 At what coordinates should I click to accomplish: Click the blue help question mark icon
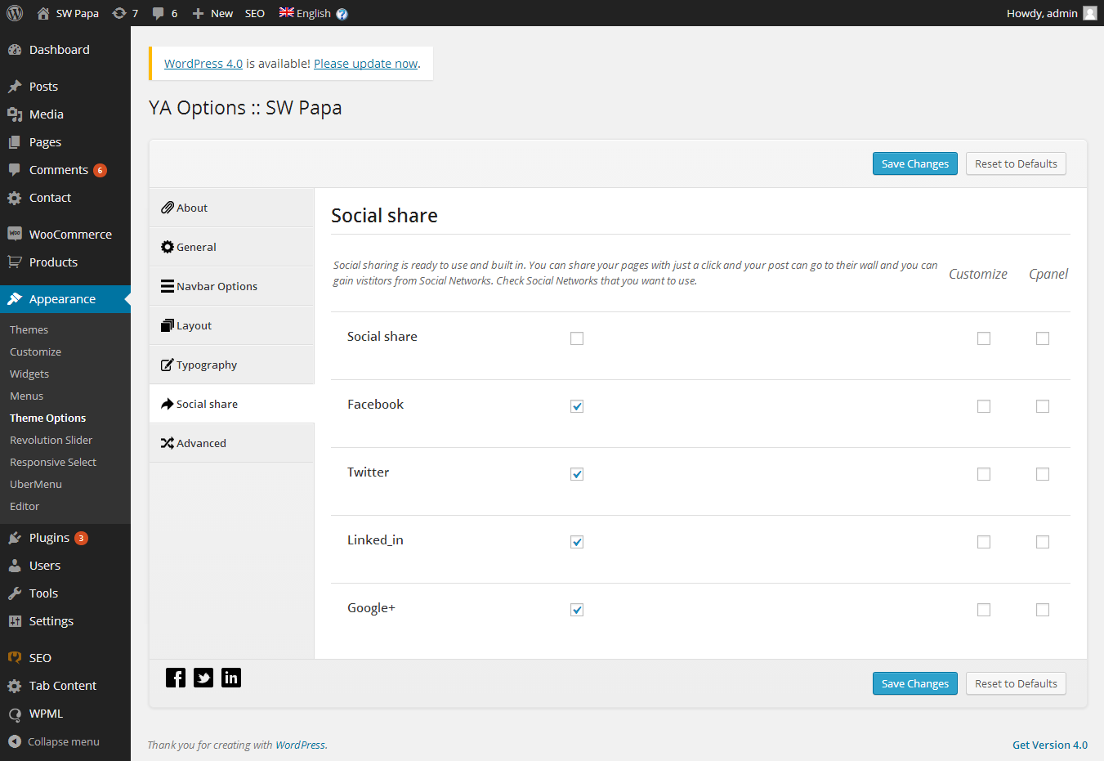click(342, 14)
